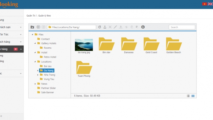The height and width of the screenshot is (120, 213).
Task: Select Nha Trang folder in tree
Action: (x=47, y=75)
